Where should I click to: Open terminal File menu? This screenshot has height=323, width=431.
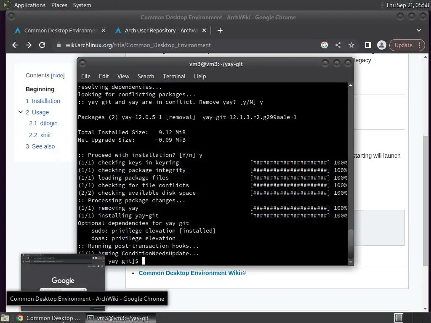click(x=86, y=77)
